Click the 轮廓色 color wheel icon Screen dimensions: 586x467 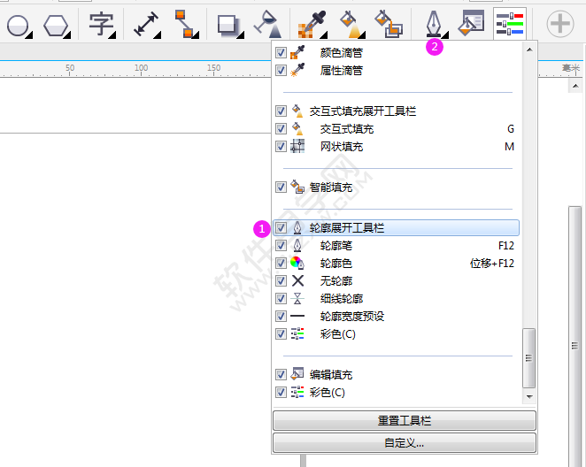(297, 264)
